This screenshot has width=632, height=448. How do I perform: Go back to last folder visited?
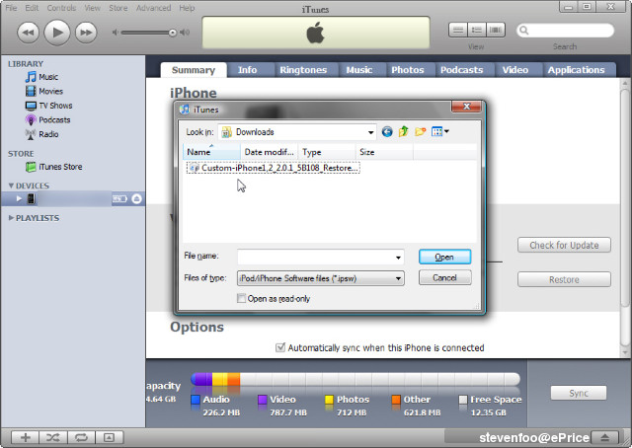[387, 132]
